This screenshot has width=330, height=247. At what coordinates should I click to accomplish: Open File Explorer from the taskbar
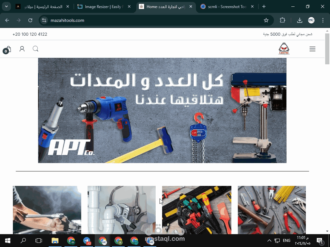(55, 241)
